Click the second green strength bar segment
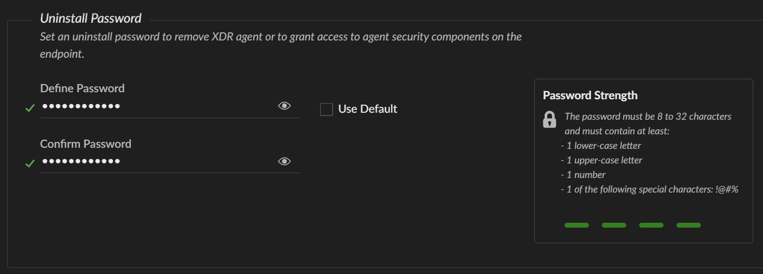The width and height of the screenshot is (763, 274). coord(614,225)
